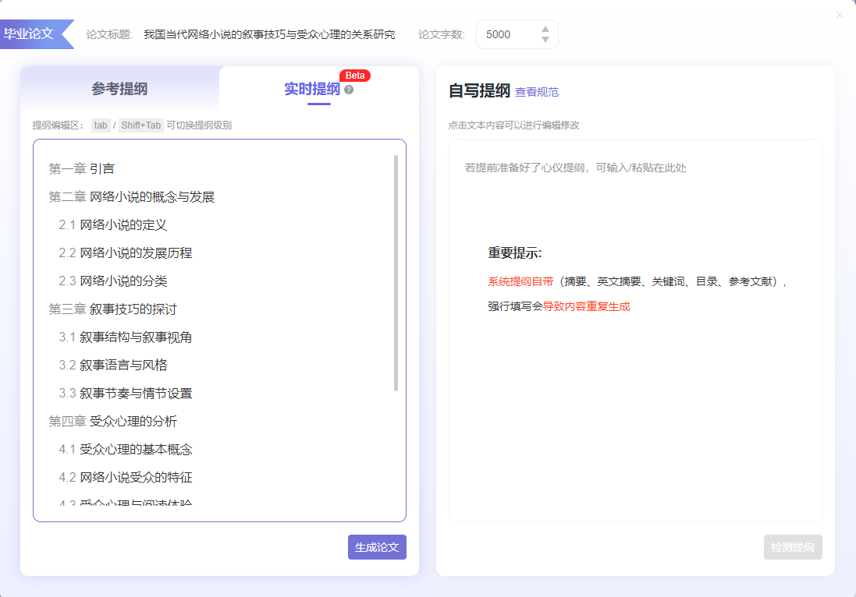Viewport: 856px width, 597px height.
Task: Select the 实时提纲 tab
Action: pyautogui.click(x=312, y=89)
